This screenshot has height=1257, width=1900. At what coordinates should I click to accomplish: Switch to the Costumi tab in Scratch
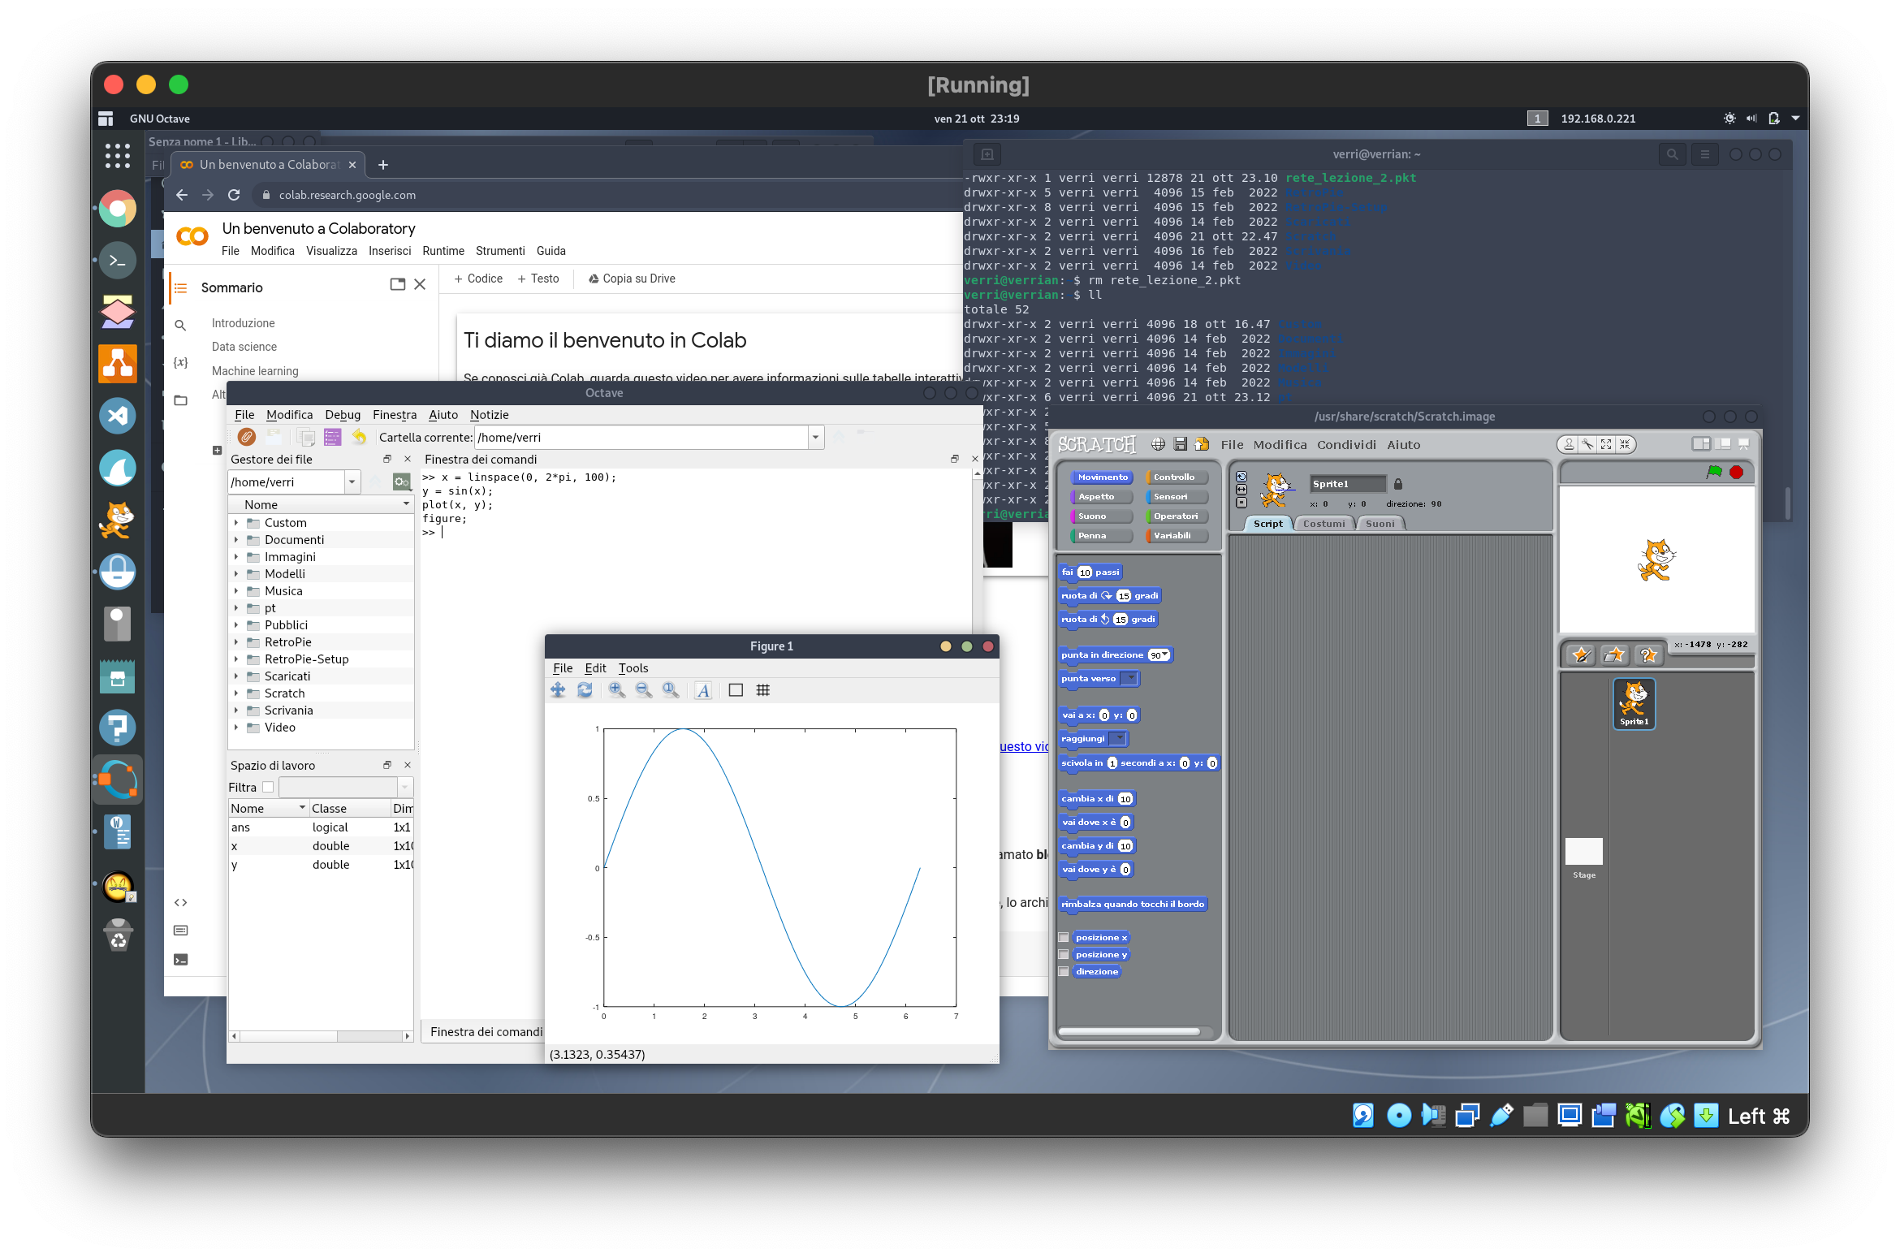(x=1324, y=524)
